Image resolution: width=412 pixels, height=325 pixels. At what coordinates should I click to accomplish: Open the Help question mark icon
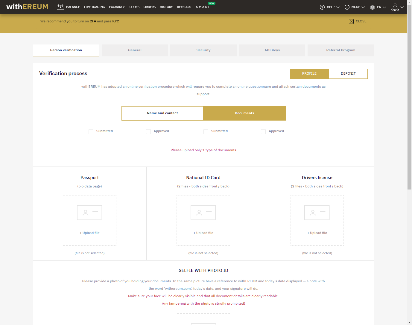(322, 7)
